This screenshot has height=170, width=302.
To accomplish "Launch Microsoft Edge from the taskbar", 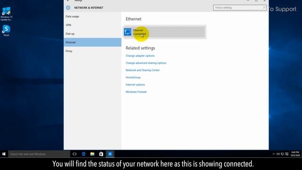I will (x=84, y=154).
